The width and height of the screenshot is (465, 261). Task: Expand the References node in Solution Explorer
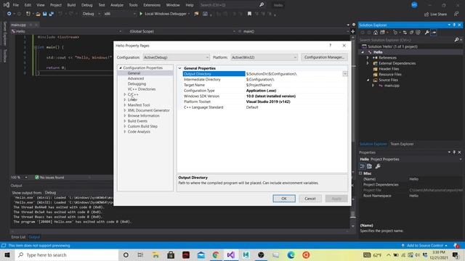(368, 58)
